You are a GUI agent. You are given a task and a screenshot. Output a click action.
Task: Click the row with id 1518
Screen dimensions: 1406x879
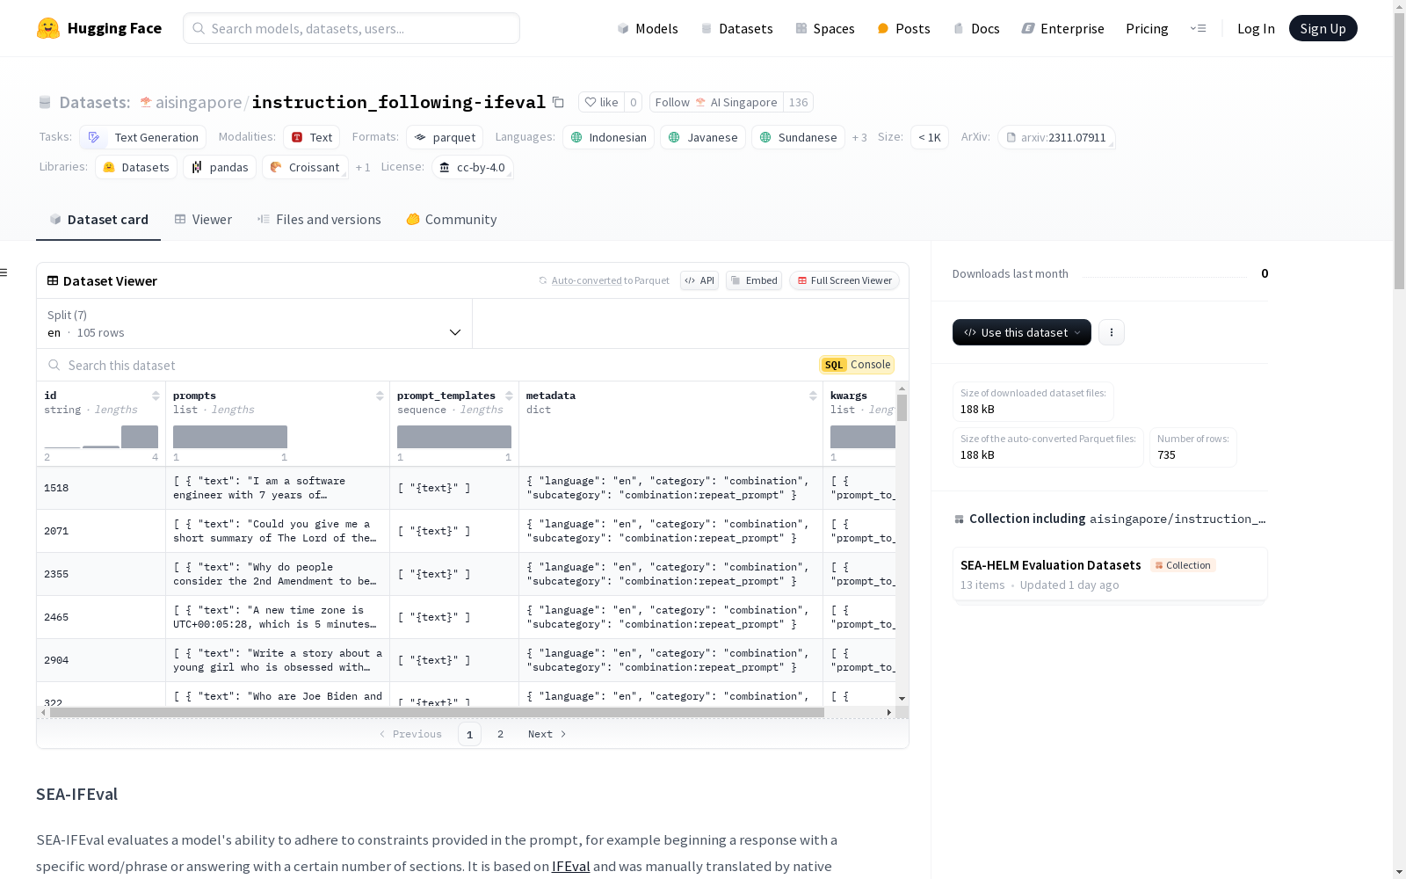click(466, 488)
